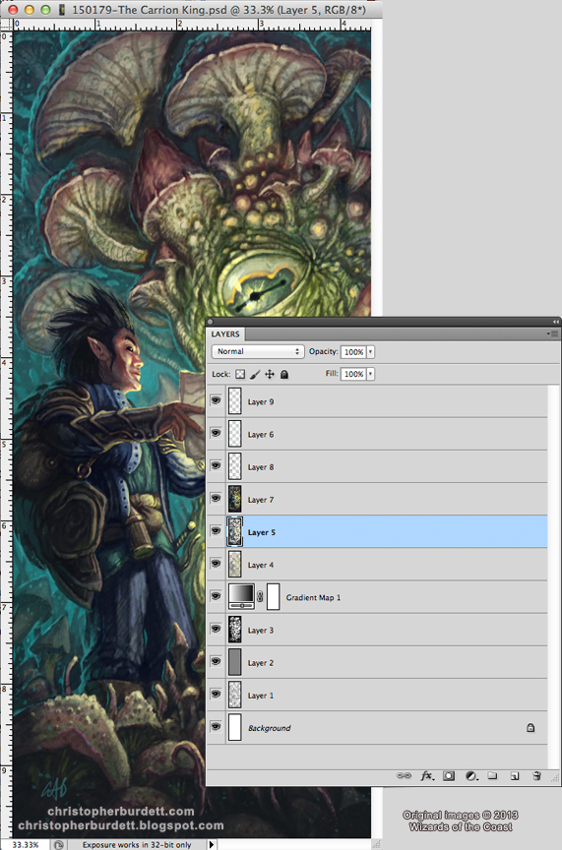
Task: Toggle Layer 2 visibility eye
Action: click(x=216, y=661)
